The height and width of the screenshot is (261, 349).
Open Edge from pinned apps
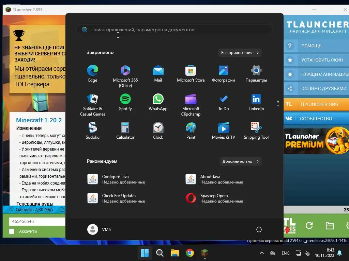[93, 74]
